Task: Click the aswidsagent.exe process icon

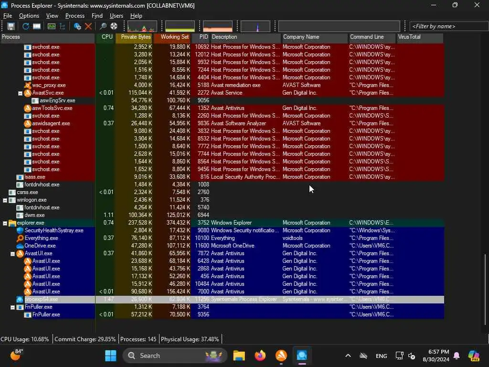Action: coord(28,124)
